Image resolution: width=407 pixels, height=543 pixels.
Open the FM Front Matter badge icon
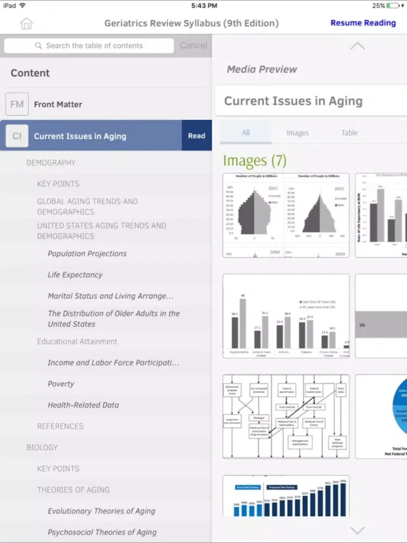[x=17, y=104]
